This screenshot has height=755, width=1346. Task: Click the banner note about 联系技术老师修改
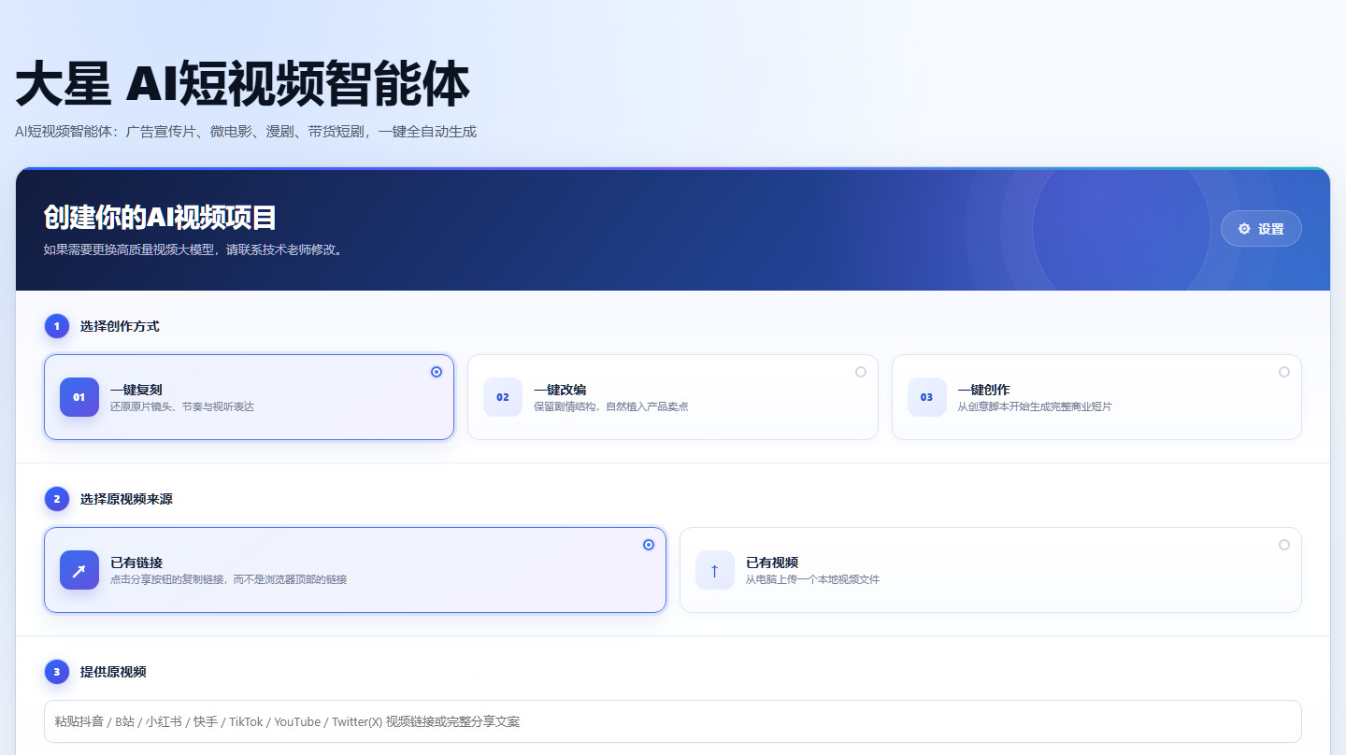(x=193, y=249)
